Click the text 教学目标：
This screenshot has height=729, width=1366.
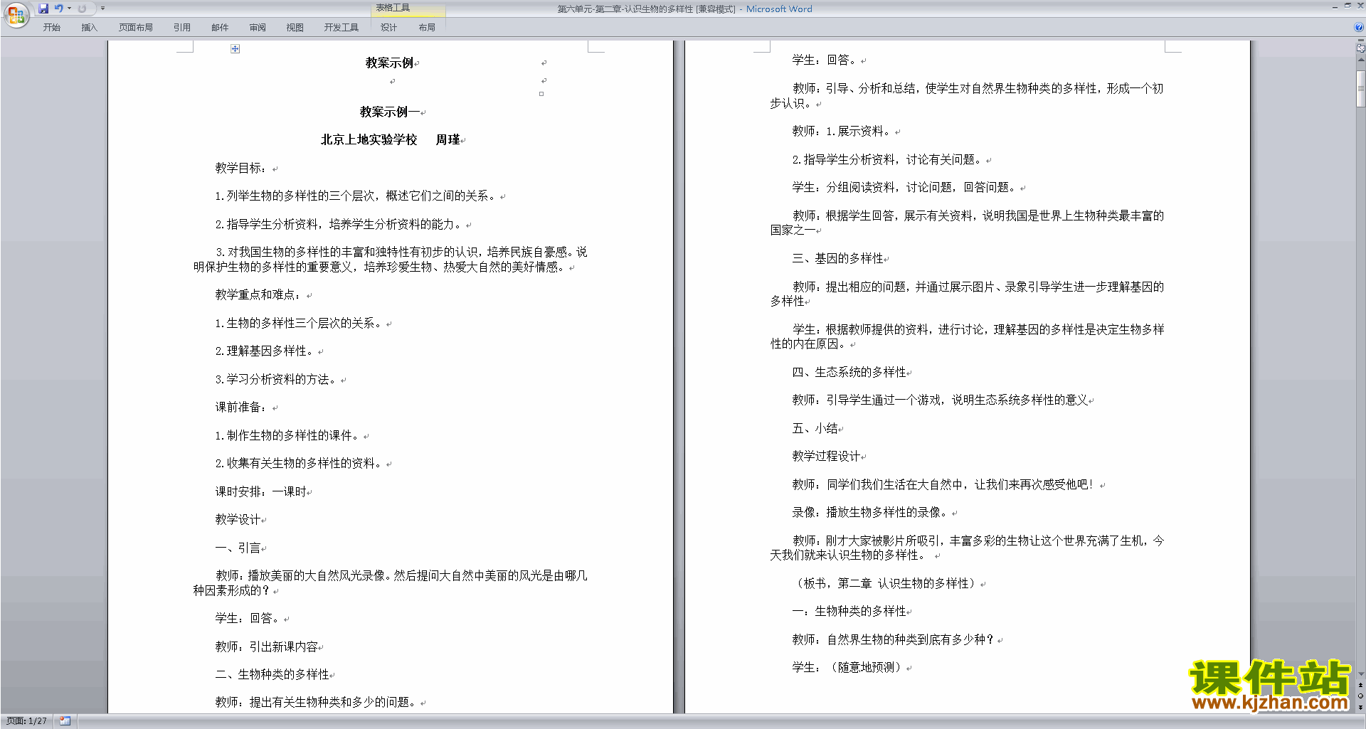(x=243, y=168)
